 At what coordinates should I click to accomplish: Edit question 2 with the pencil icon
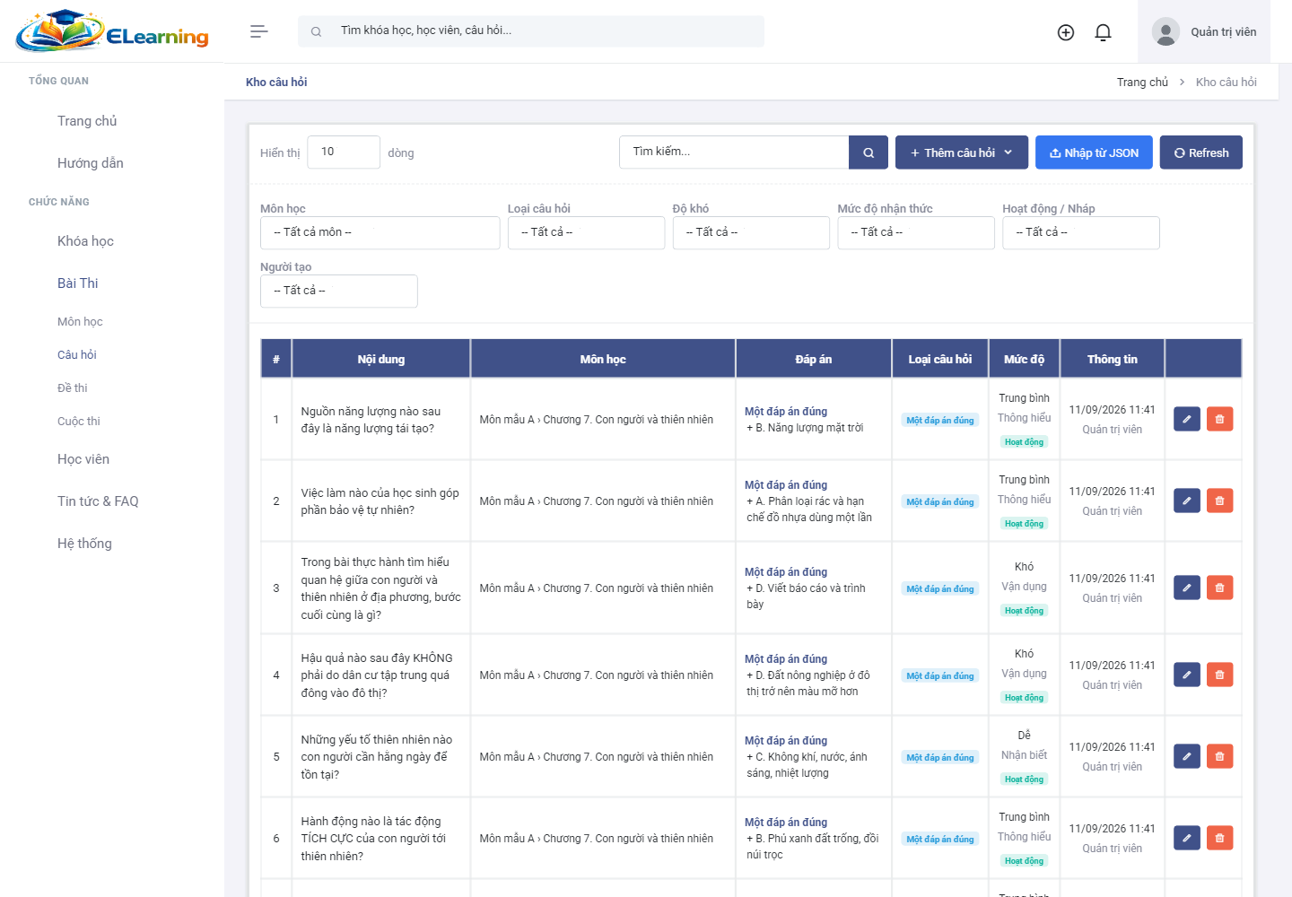click(x=1187, y=501)
